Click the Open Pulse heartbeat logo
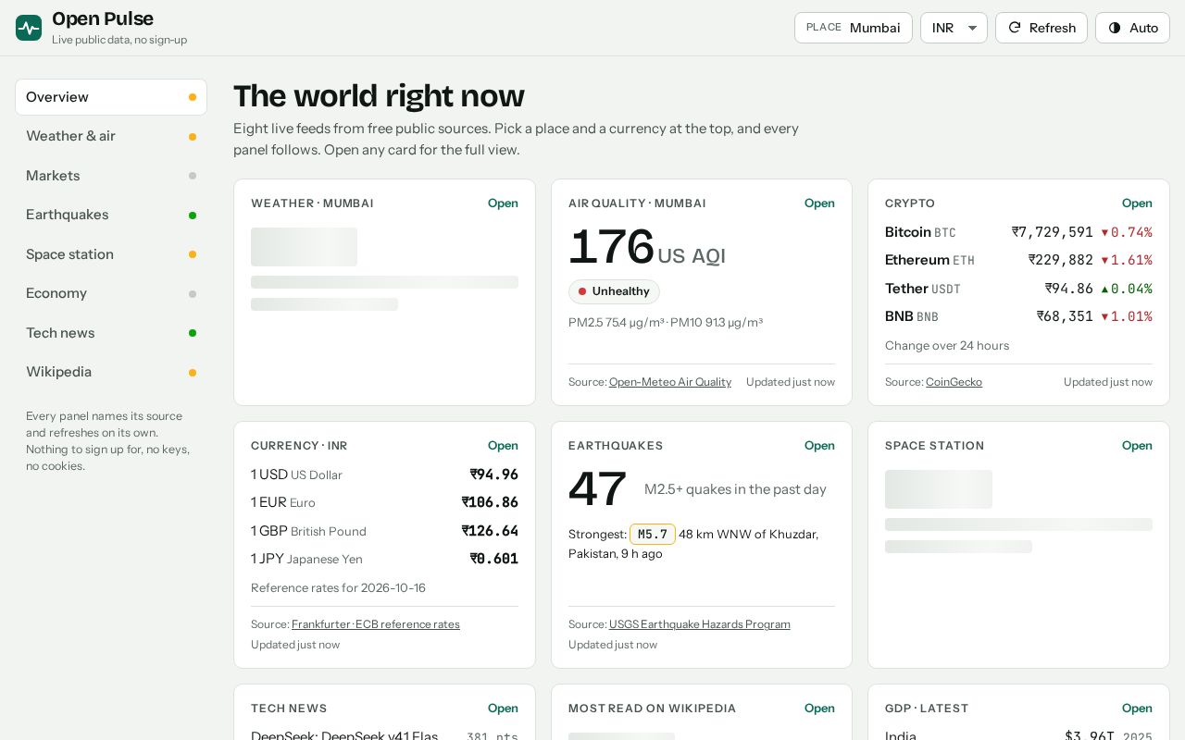This screenshot has height=740, width=1185. (x=29, y=28)
